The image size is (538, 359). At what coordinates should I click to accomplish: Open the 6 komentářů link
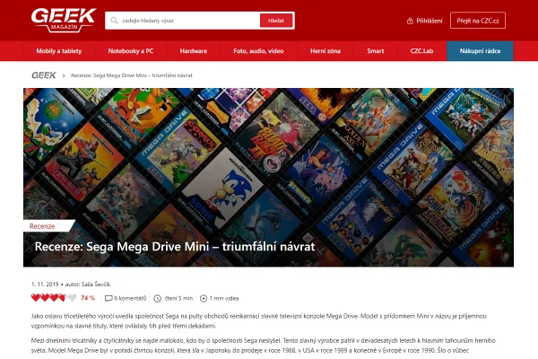tap(130, 298)
